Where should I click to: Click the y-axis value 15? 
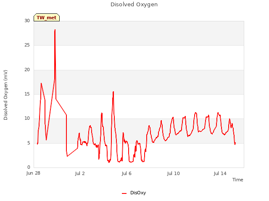(27, 94)
